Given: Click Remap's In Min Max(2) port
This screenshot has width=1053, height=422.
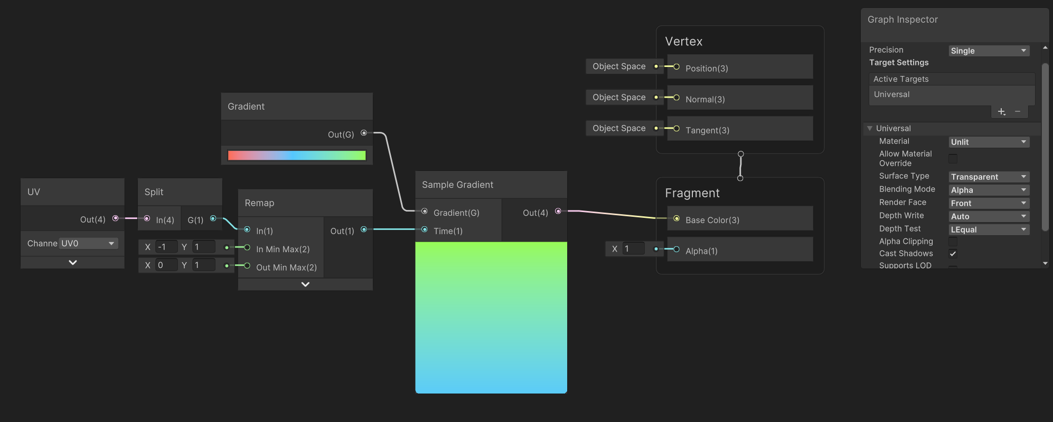Looking at the screenshot, I should point(247,248).
